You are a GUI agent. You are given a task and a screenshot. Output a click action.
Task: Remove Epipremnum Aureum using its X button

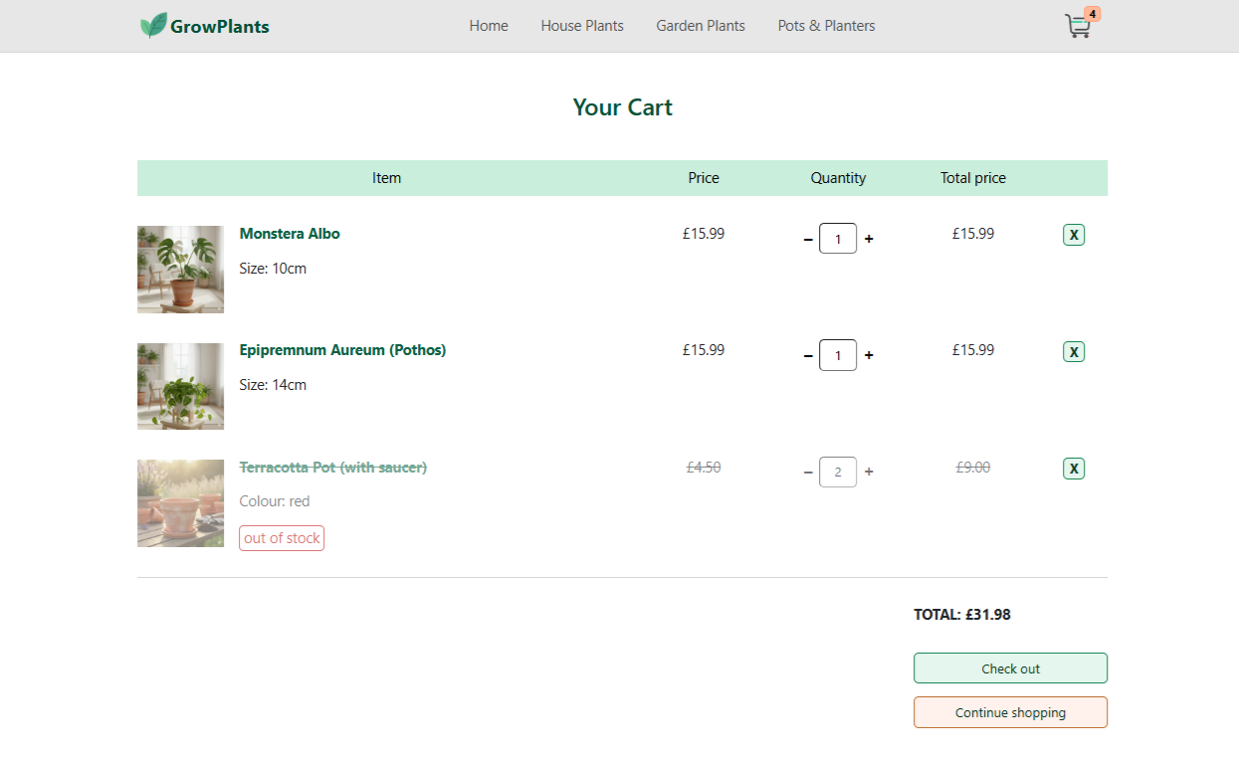click(x=1073, y=351)
